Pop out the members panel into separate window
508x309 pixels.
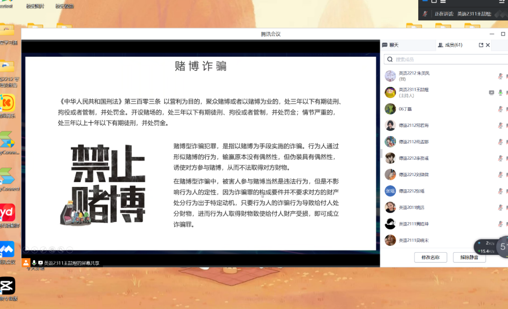click(x=481, y=45)
